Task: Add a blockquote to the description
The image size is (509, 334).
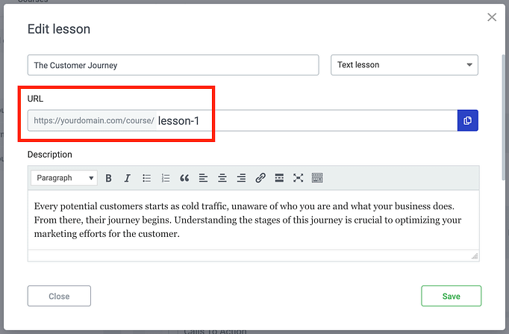Action: click(184, 178)
